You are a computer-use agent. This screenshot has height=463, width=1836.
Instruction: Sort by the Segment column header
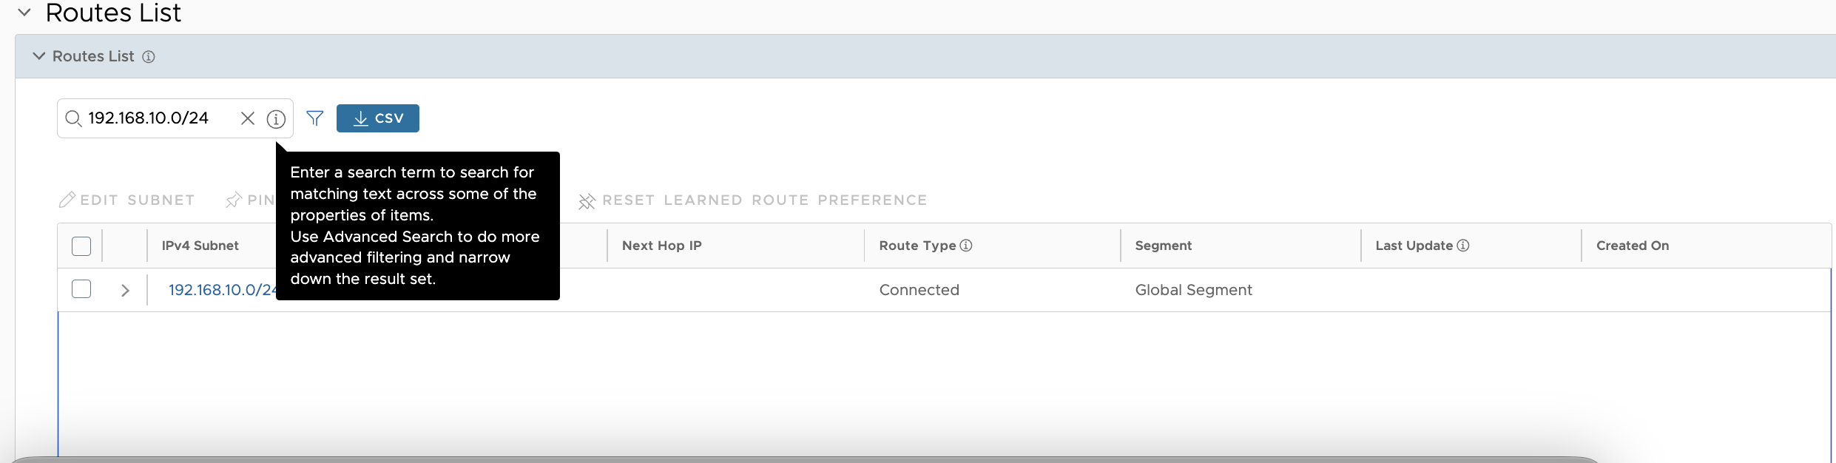(1163, 246)
